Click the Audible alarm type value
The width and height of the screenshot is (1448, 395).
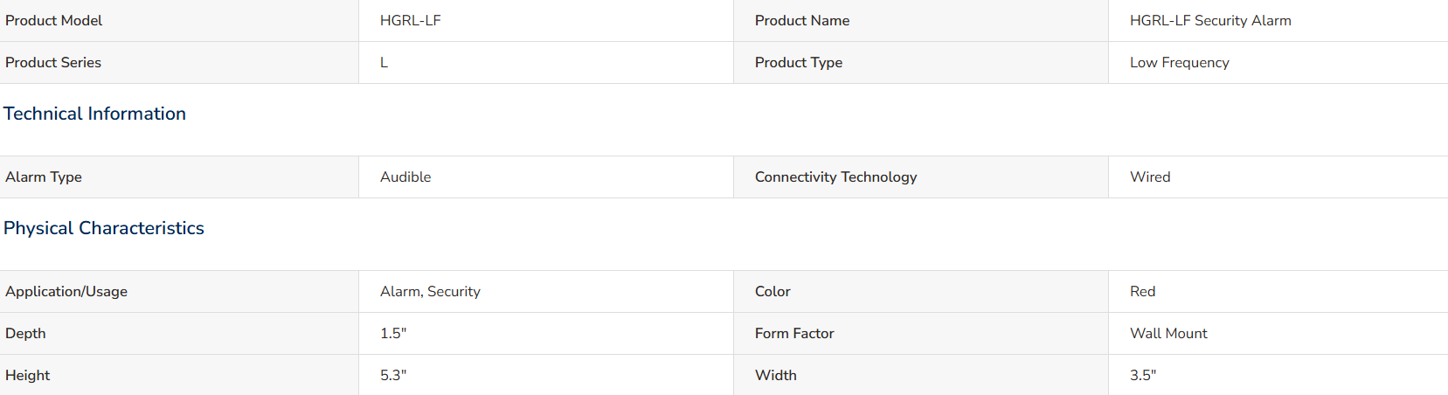[x=405, y=177]
